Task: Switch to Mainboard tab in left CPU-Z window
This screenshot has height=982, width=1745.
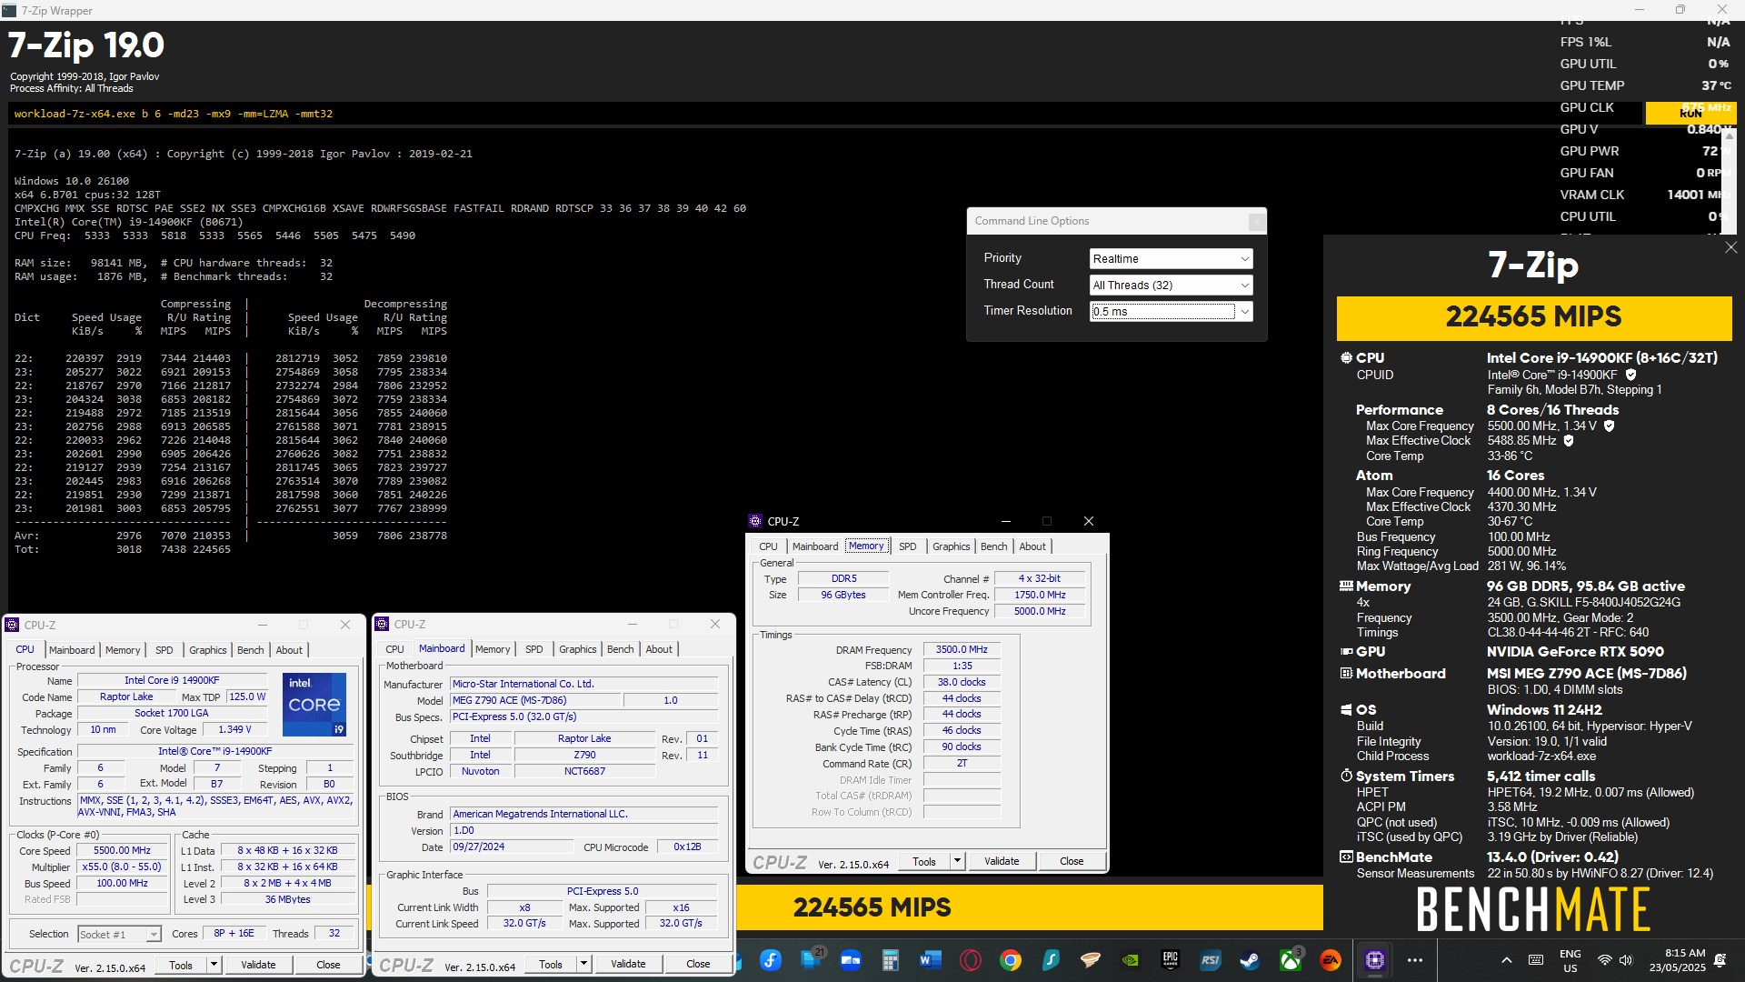Action: (x=72, y=650)
